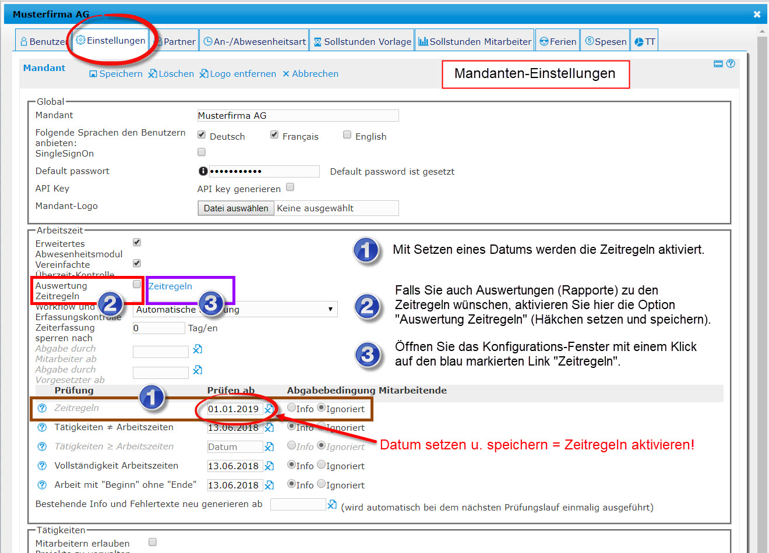769x553 pixels.
Task: Click Speichern to save settings
Action: click(x=115, y=74)
